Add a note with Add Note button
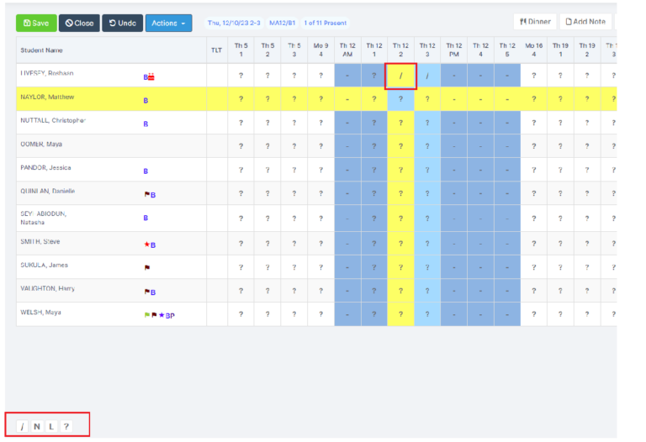 point(585,22)
